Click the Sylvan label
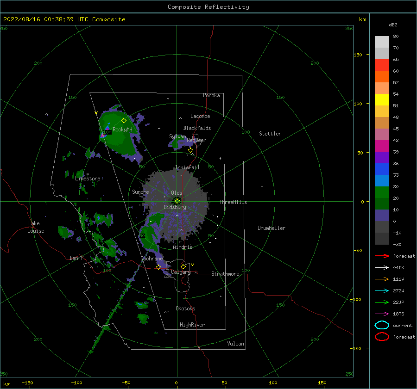Viewport: 417px width, 389px height. [177, 136]
